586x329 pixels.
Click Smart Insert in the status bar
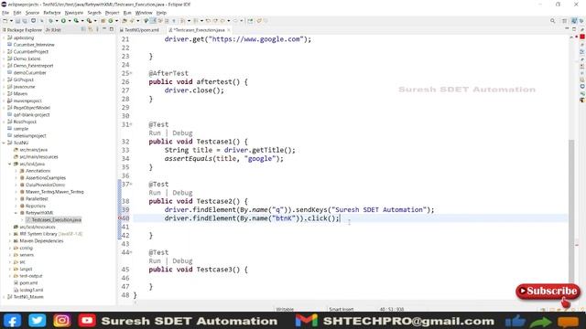point(342,309)
